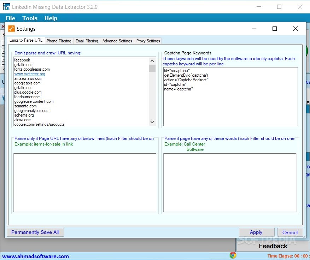Click the Apply button
Screen dimensions: 310x260
coord(256,232)
